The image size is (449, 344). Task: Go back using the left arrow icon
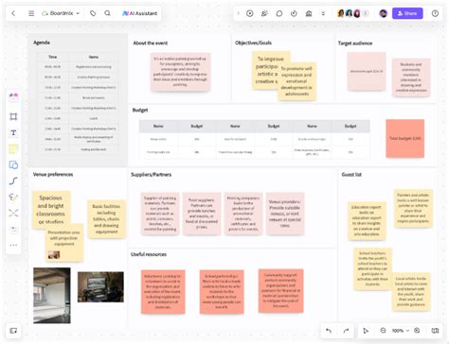tap(13, 13)
